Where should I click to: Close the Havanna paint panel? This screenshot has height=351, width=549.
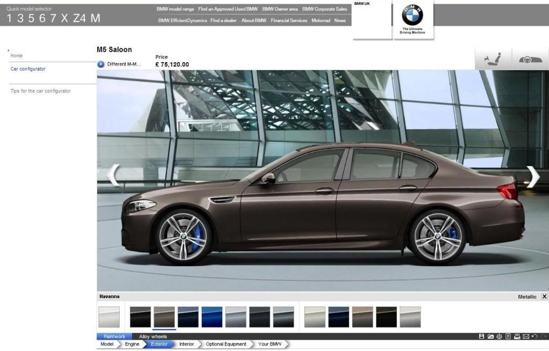[x=545, y=296]
